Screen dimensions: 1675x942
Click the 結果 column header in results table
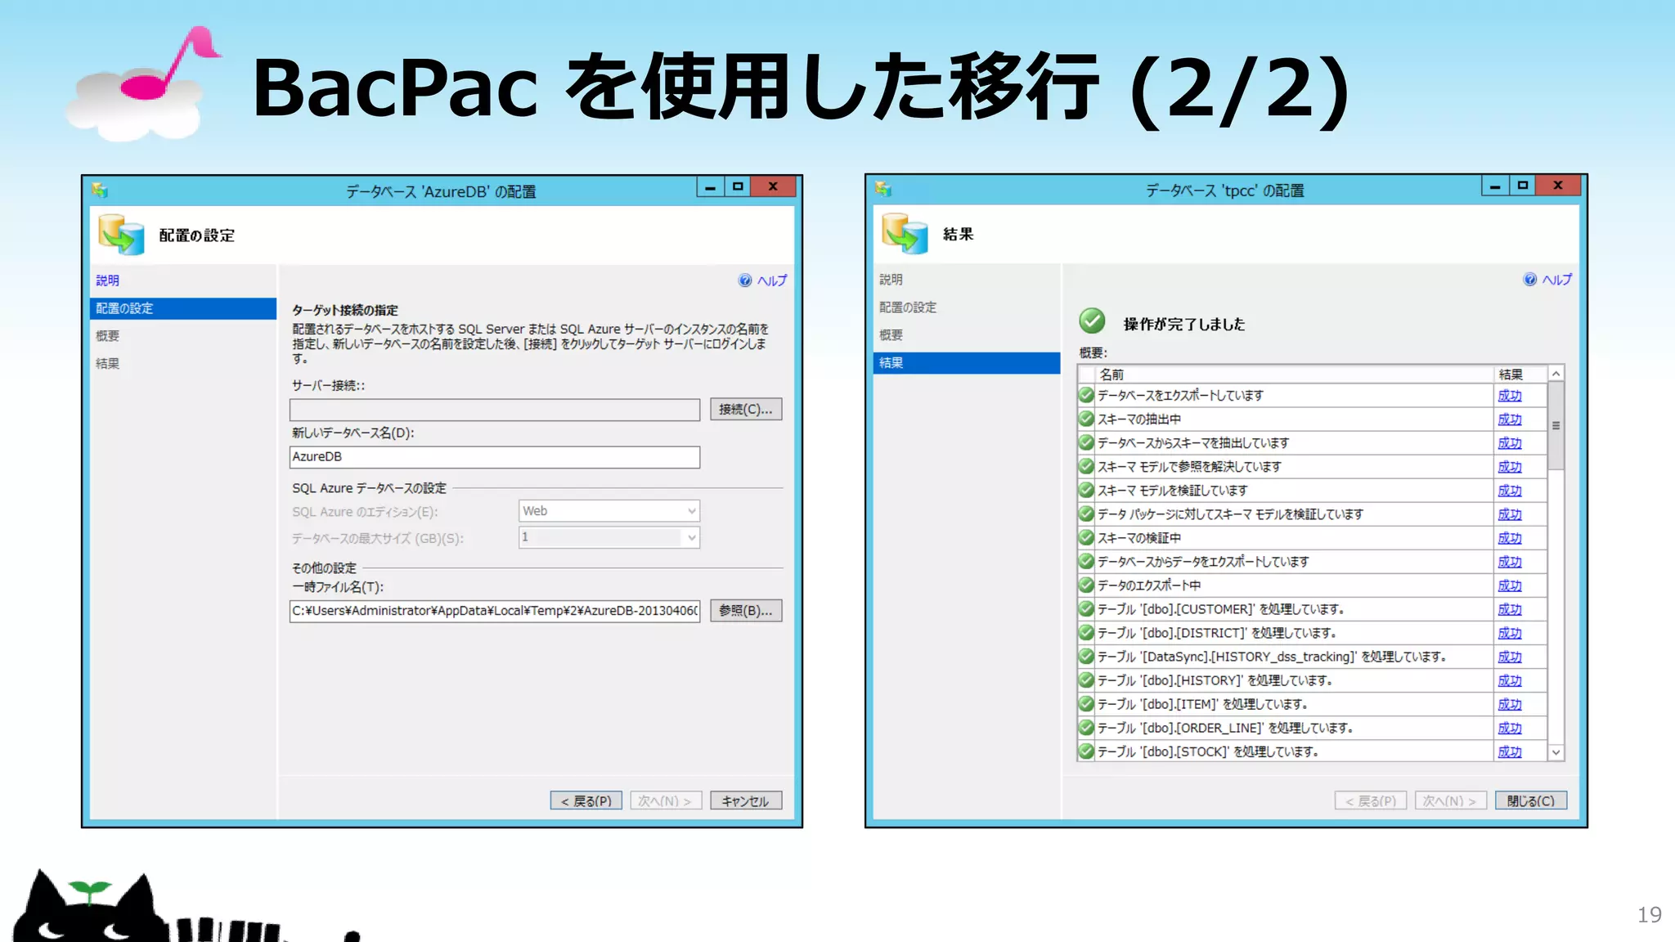point(1520,375)
